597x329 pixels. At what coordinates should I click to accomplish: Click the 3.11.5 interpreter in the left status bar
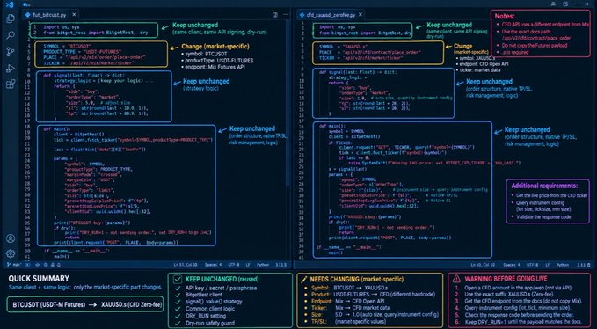(x=281, y=265)
